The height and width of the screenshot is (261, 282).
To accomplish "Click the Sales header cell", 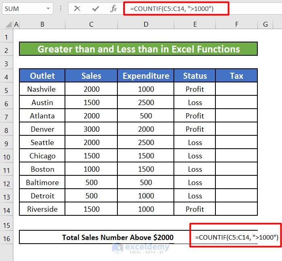I will pos(91,76).
